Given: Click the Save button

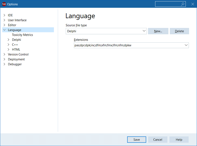Looking at the screenshot, I should pos(137,139).
